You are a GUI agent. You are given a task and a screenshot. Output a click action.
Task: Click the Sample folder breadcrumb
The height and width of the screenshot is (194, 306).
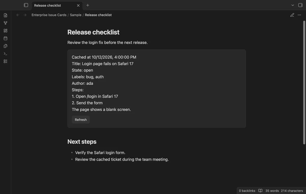tap(76, 15)
